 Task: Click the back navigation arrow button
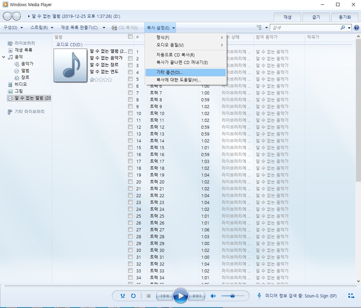[x=8, y=16]
